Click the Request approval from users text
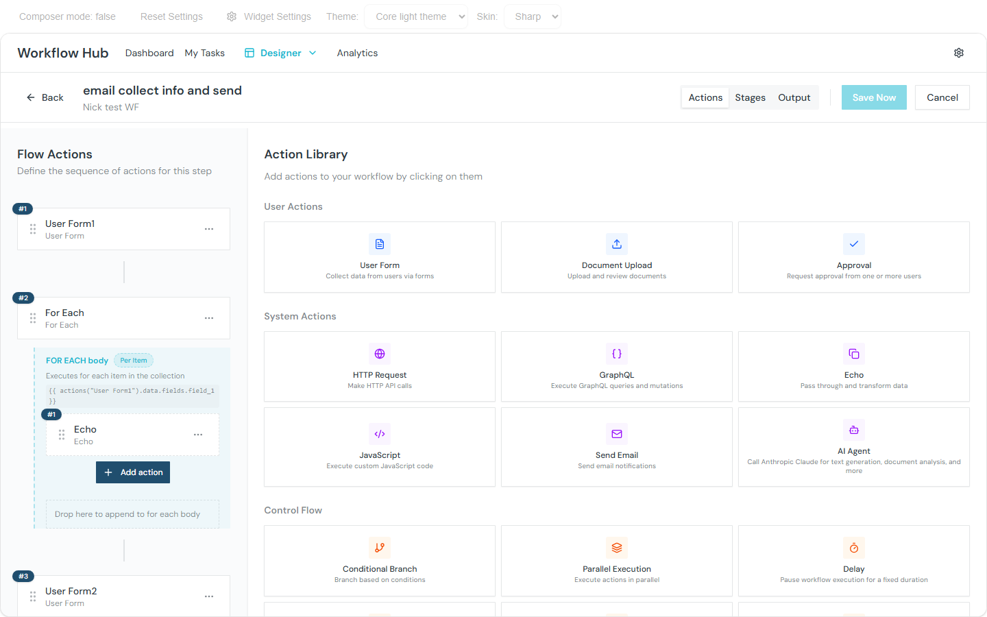The image size is (987, 617). [854, 276]
